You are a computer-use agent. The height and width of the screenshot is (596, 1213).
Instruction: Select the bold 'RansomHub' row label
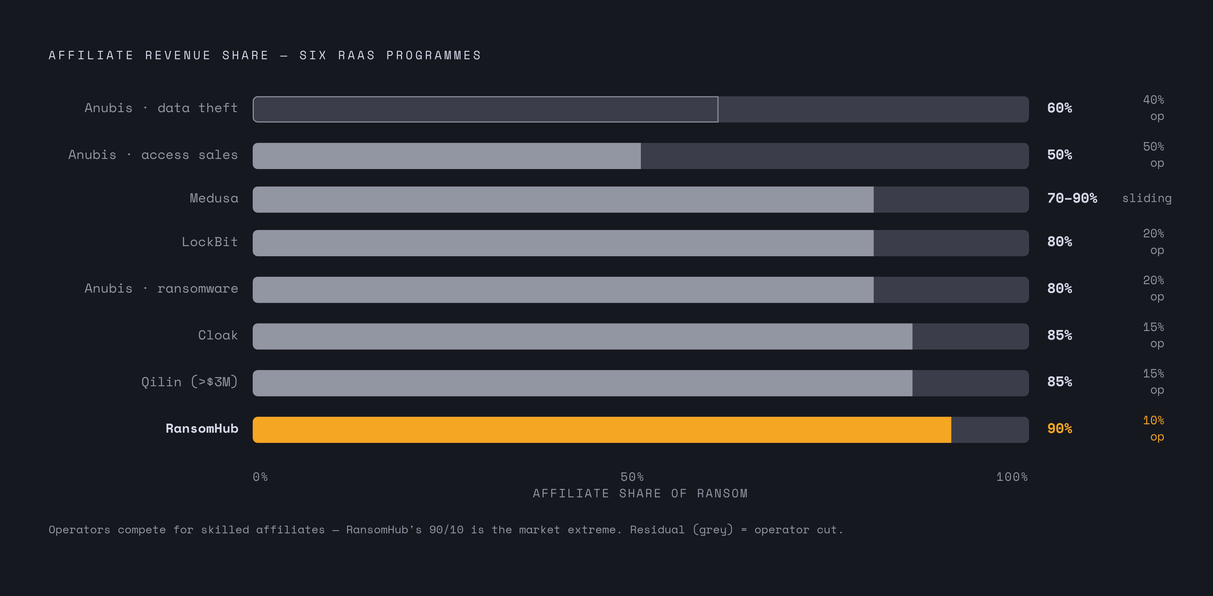[201, 429]
